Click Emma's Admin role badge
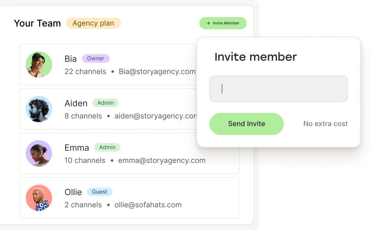 tap(107, 147)
